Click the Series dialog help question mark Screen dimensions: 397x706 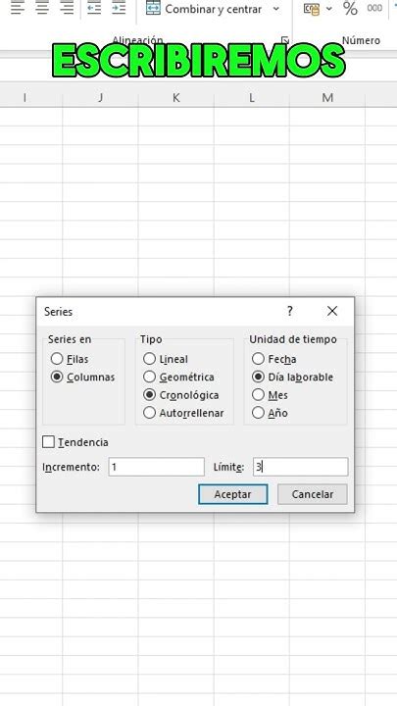tap(290, 311)
